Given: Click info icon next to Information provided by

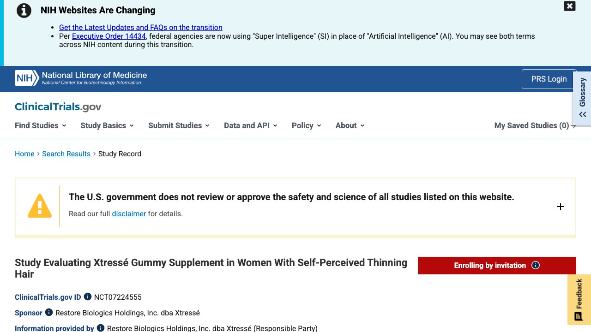Looking at the screenshot, I should 101,328.
